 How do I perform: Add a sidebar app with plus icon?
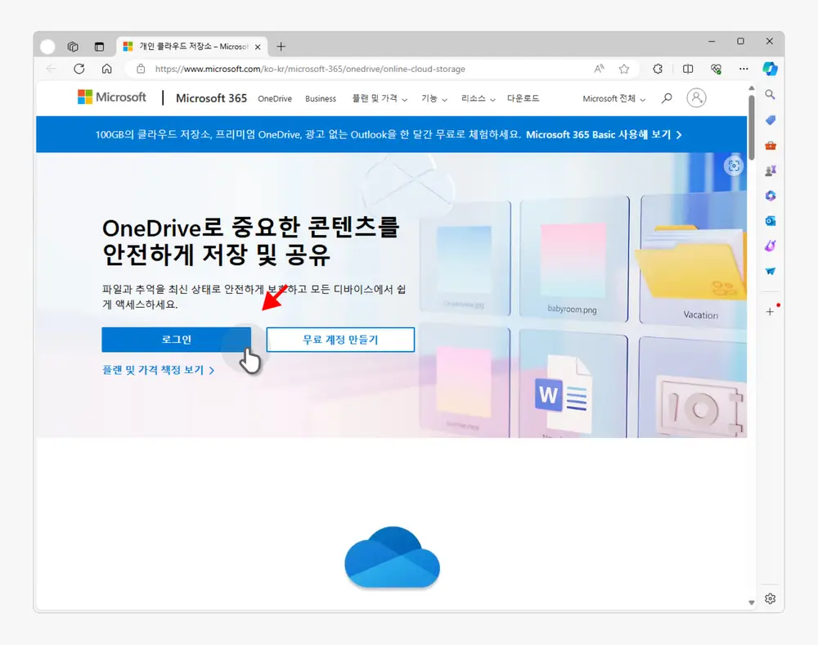click(x=770, y=312)
